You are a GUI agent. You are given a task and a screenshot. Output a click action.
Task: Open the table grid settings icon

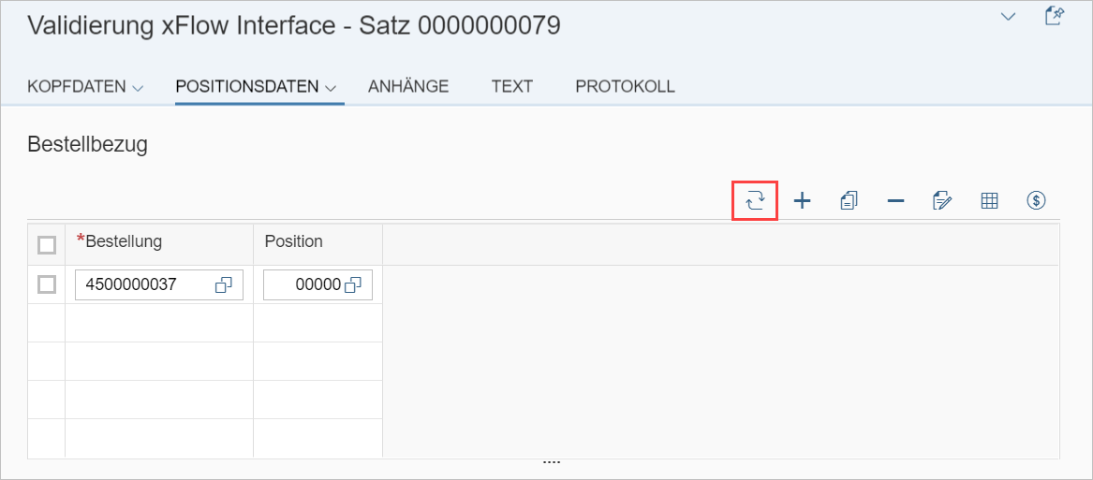(989, 200)
